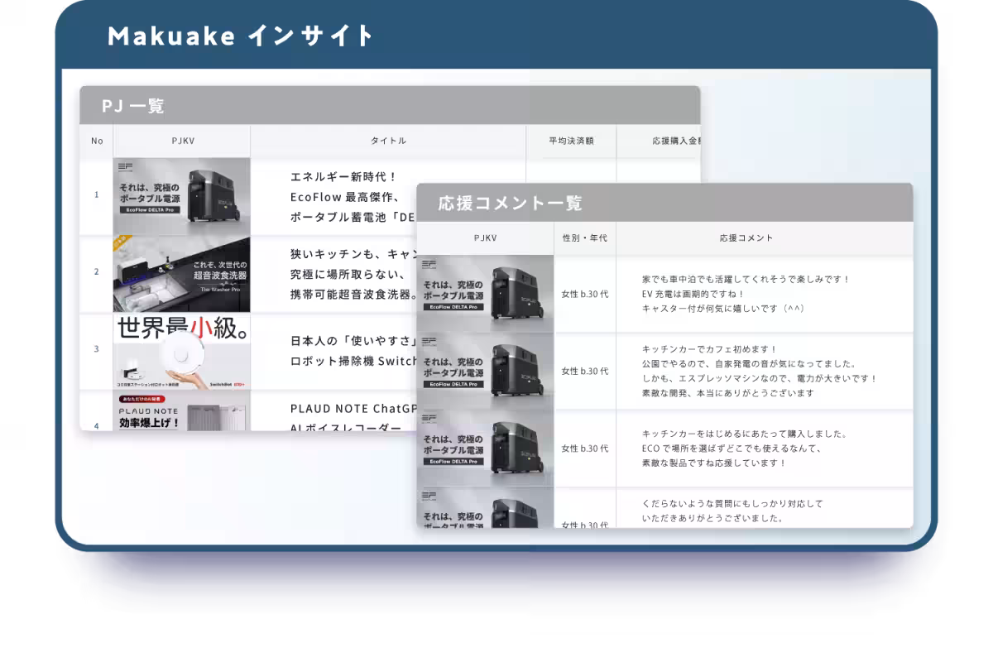Click the 性別・年代 column header
Viewport: 993px width, 662px height.
click(584, 237)
